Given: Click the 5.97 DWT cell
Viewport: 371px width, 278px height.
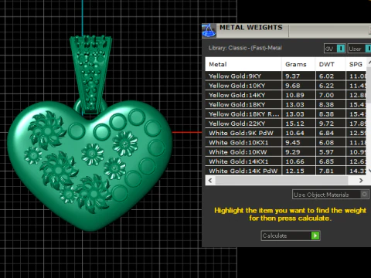Looking at the screenshot, I should click(x=330, y=152).
